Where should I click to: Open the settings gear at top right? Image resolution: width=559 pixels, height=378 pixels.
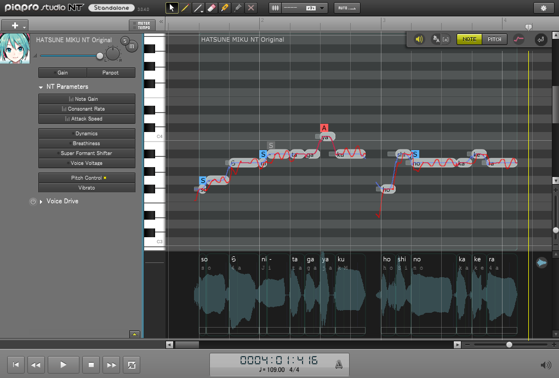pos(543,8)
